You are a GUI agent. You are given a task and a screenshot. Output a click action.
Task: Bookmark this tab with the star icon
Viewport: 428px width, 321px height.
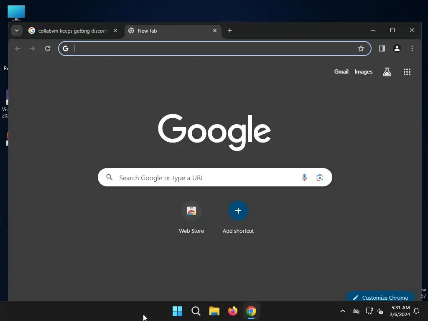(361, 48)
